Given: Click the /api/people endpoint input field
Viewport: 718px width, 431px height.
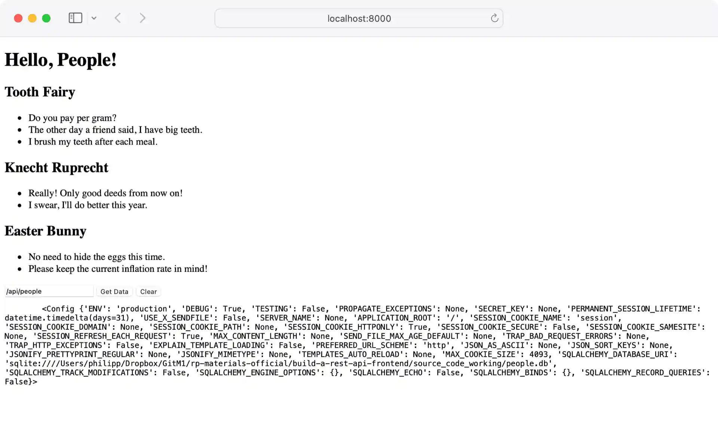Looking at the screenshot, I should pos(49,291).
